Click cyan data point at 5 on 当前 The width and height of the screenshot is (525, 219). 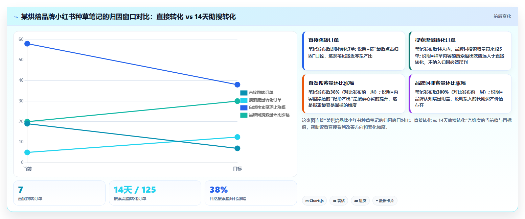coord(27,152)
